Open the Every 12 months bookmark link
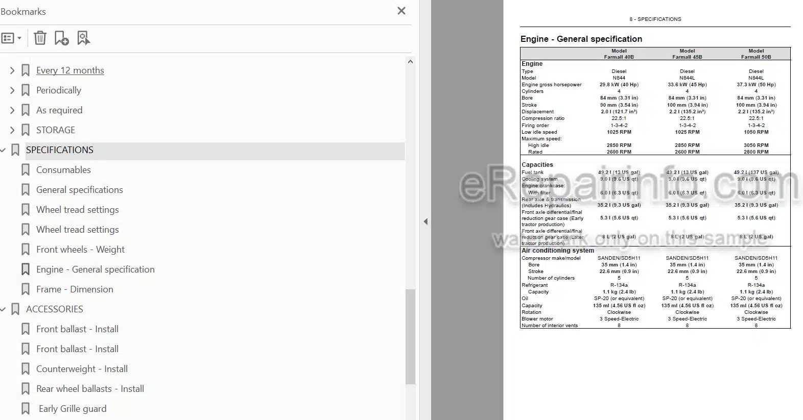Screen dimensions: 803x420 click(70, 70)
